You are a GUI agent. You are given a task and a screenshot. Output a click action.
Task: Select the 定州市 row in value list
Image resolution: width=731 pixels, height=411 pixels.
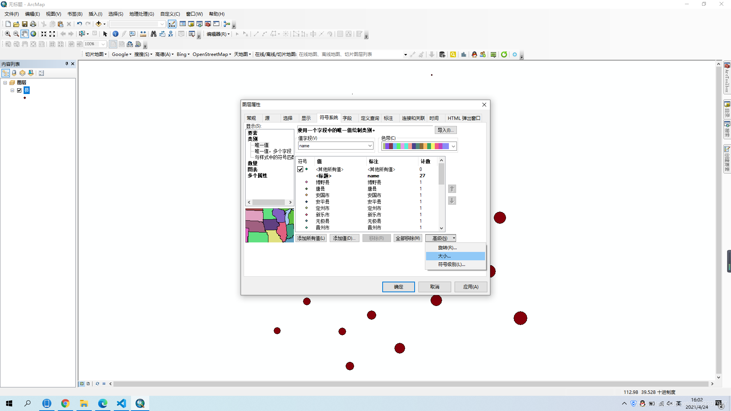(x=322, y=208)
